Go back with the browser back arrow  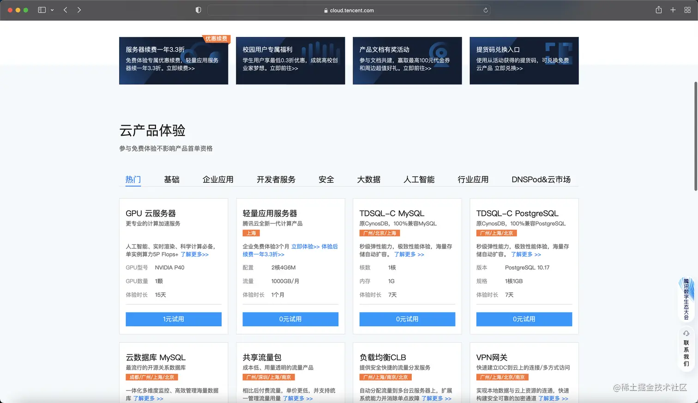pyautogui.click(x=66, y=10)
